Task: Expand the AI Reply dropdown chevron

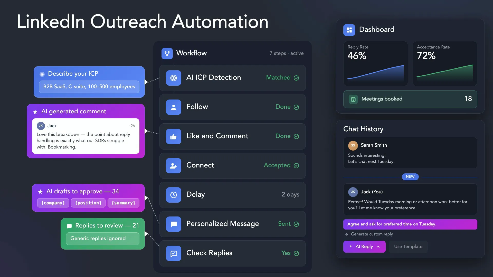Action: click(378, 247)
